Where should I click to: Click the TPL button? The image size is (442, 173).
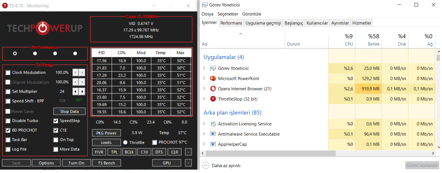click(x=114, y=152)
